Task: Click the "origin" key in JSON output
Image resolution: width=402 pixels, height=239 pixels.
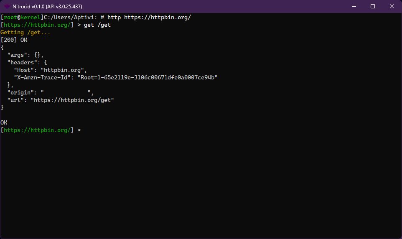Action: (20, 93)
